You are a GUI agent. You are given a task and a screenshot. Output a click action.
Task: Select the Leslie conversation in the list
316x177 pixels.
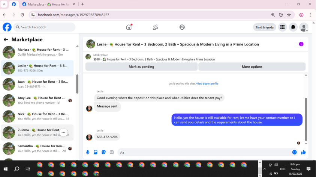(x=37, y=68)
